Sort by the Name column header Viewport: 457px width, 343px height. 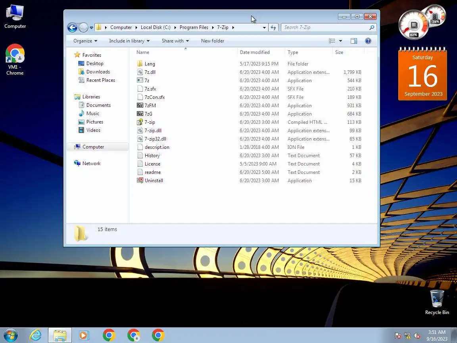(143, 52)
